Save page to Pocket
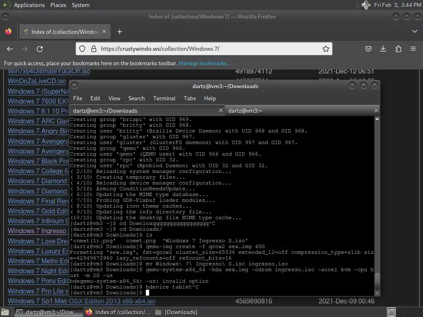Viewport: 423px width, 317px height. 368,49
